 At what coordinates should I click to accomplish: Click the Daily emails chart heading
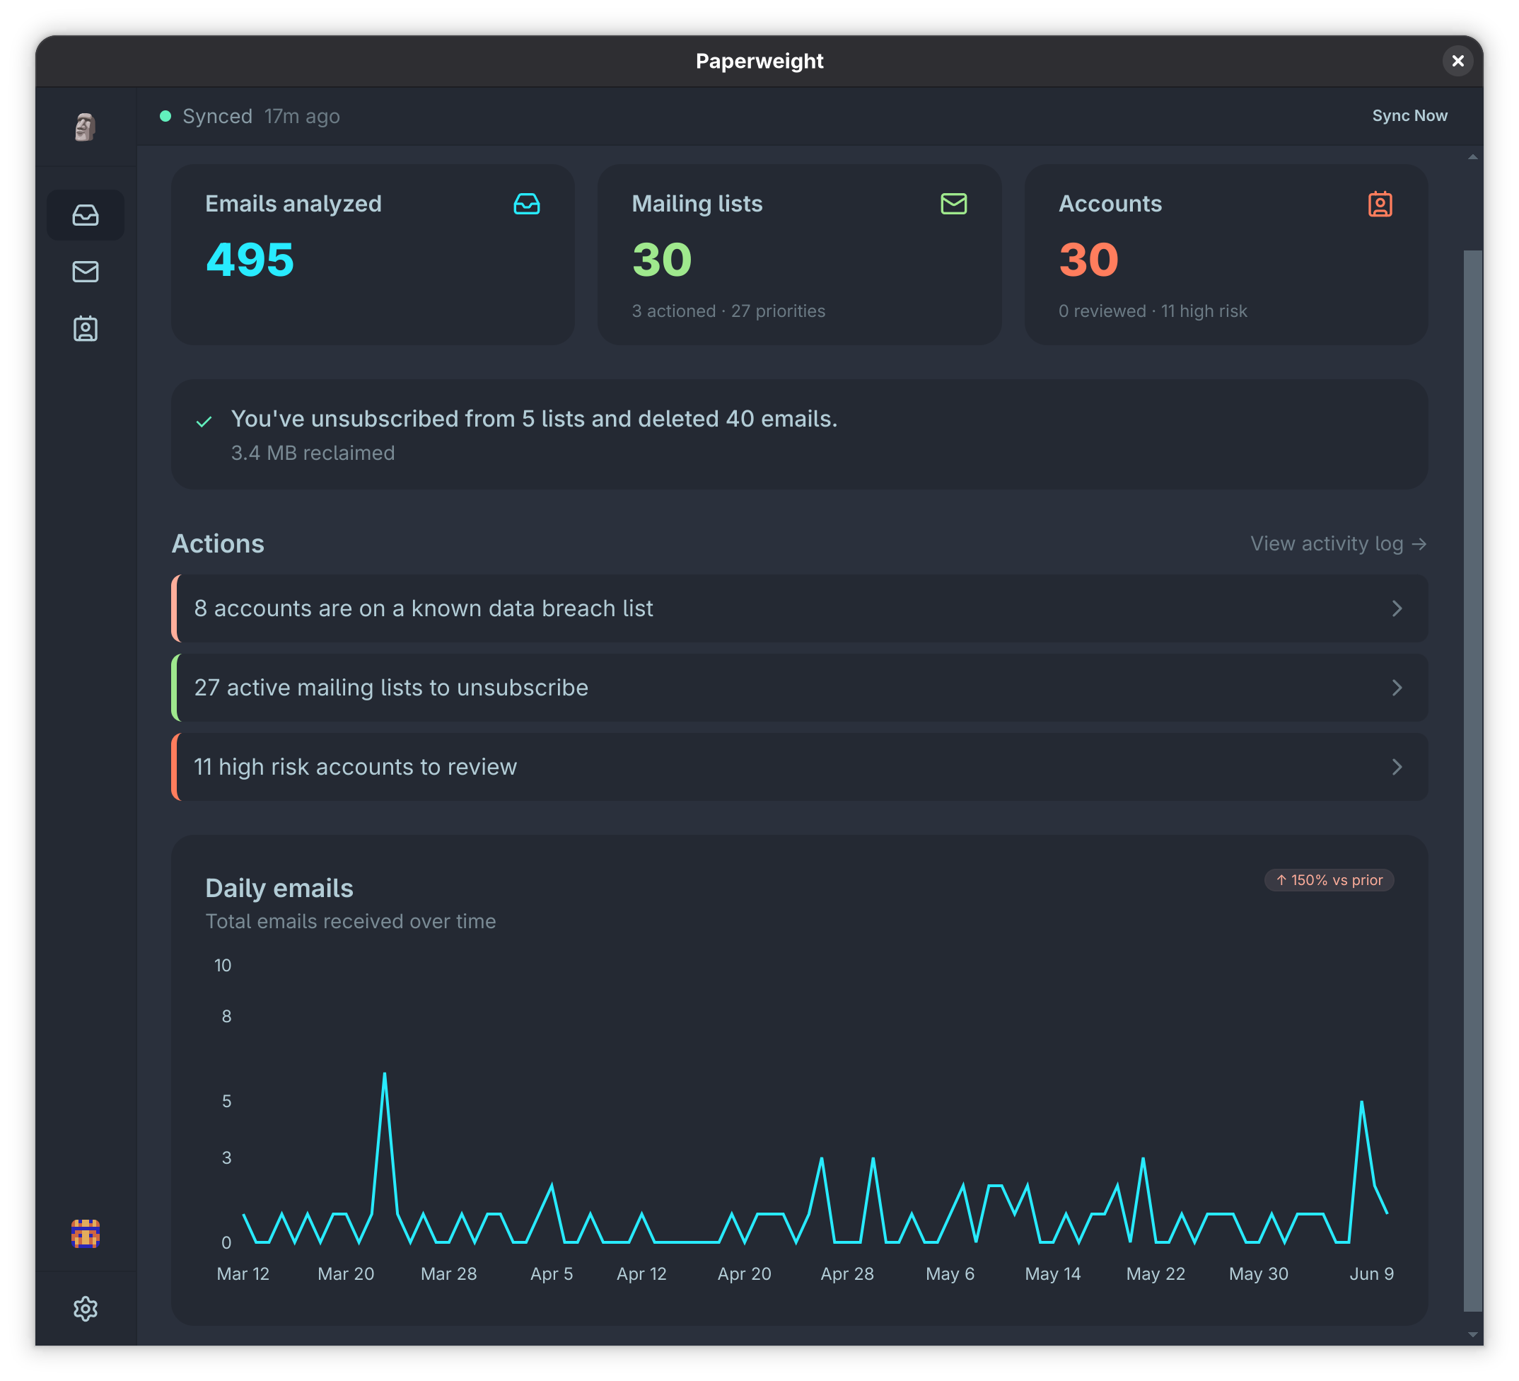(279, 888)
